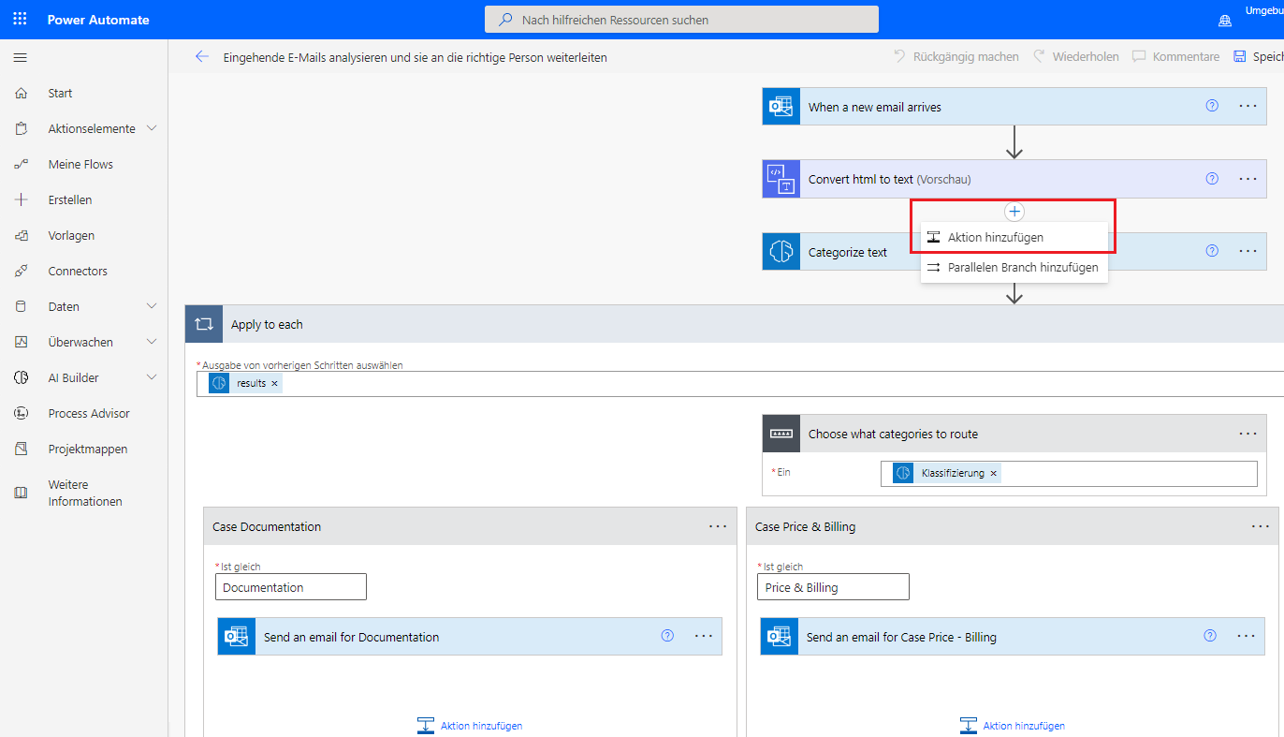
Task: Open Kommentare in the toolbar
Action: tap(1176, 56)
